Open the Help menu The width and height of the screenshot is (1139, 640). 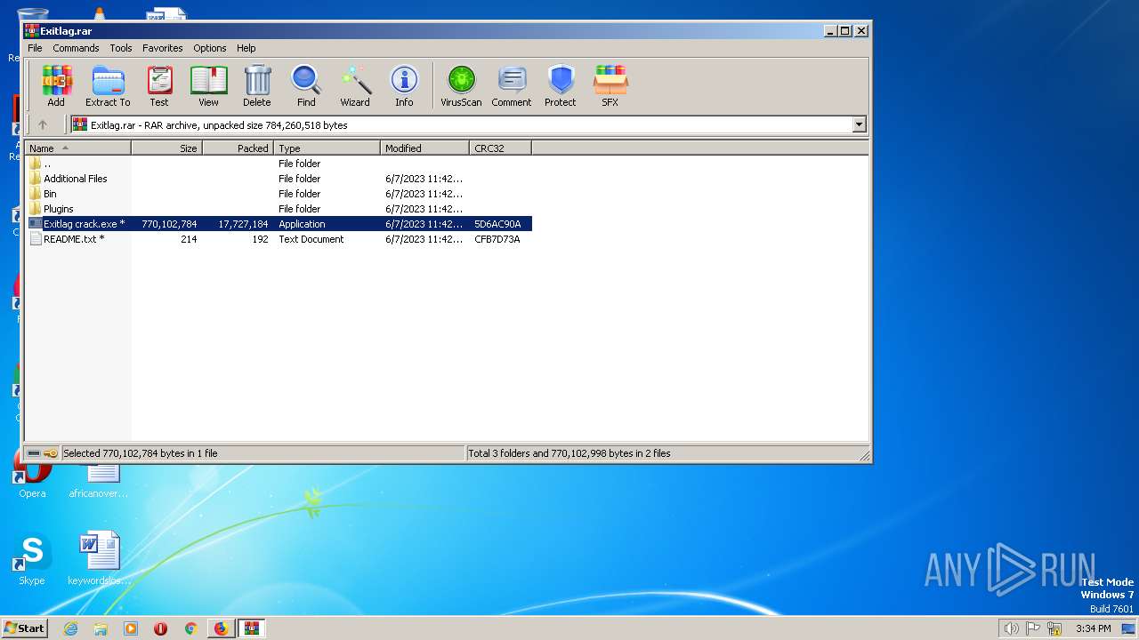coord(246,48)
